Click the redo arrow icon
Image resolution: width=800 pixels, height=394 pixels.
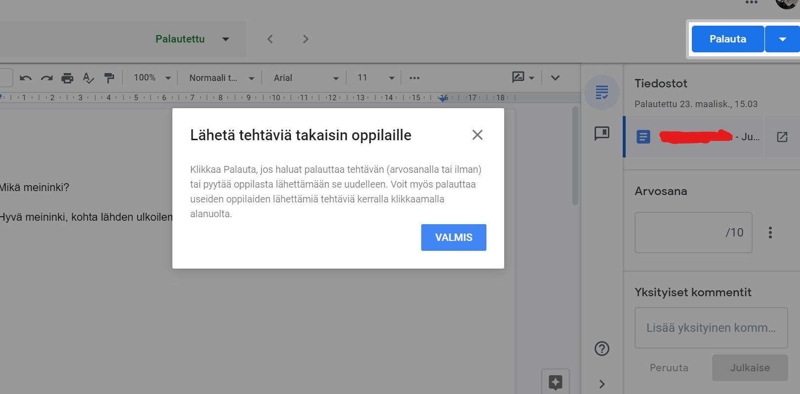[46, 78]
